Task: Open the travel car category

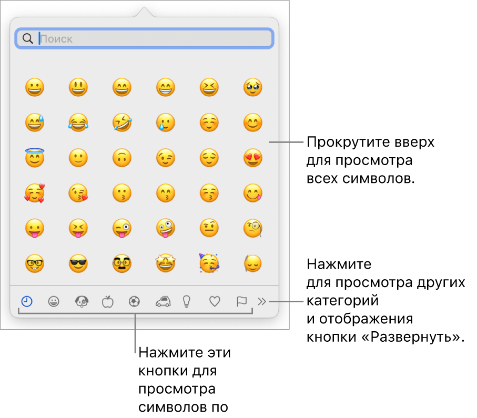Action: [163, 301]
